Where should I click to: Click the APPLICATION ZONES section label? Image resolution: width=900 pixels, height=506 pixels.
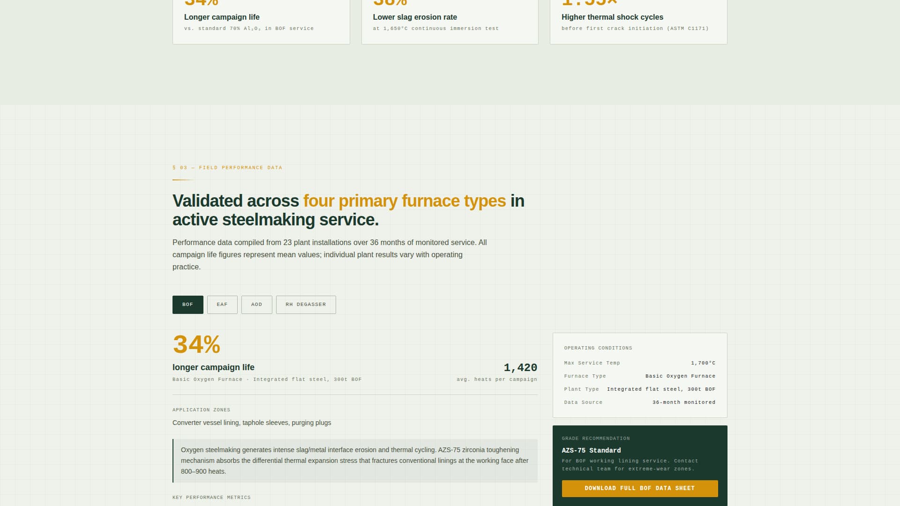[x=202, y=409]
